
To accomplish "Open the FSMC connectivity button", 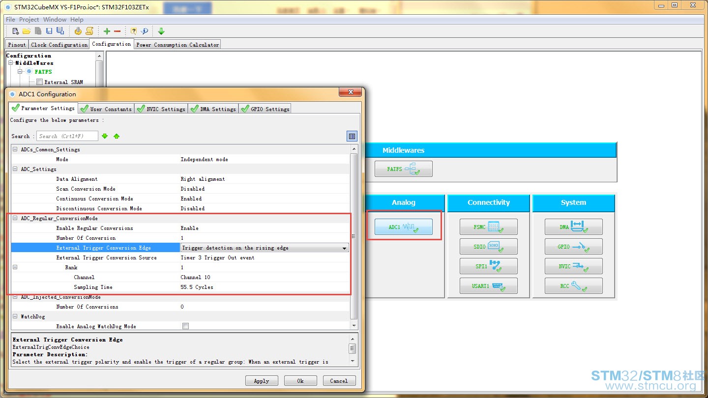I will tap(489, 227).
